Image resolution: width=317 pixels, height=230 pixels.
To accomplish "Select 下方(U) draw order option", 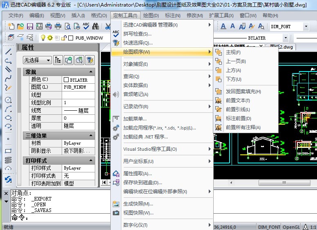I will 246,79.
